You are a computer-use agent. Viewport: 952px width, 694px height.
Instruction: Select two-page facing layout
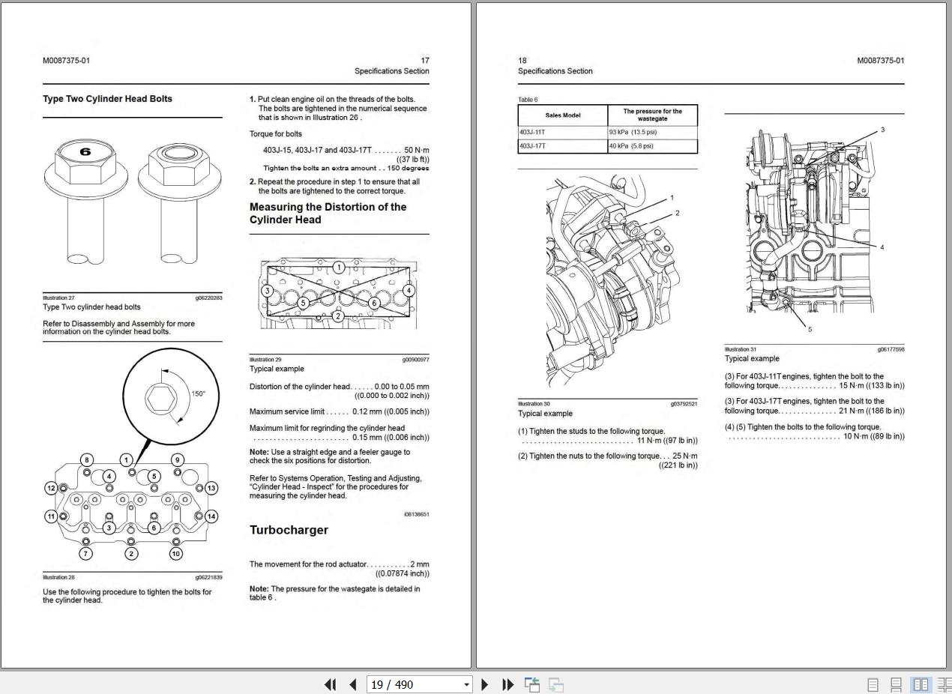click(x=921, y=684)
